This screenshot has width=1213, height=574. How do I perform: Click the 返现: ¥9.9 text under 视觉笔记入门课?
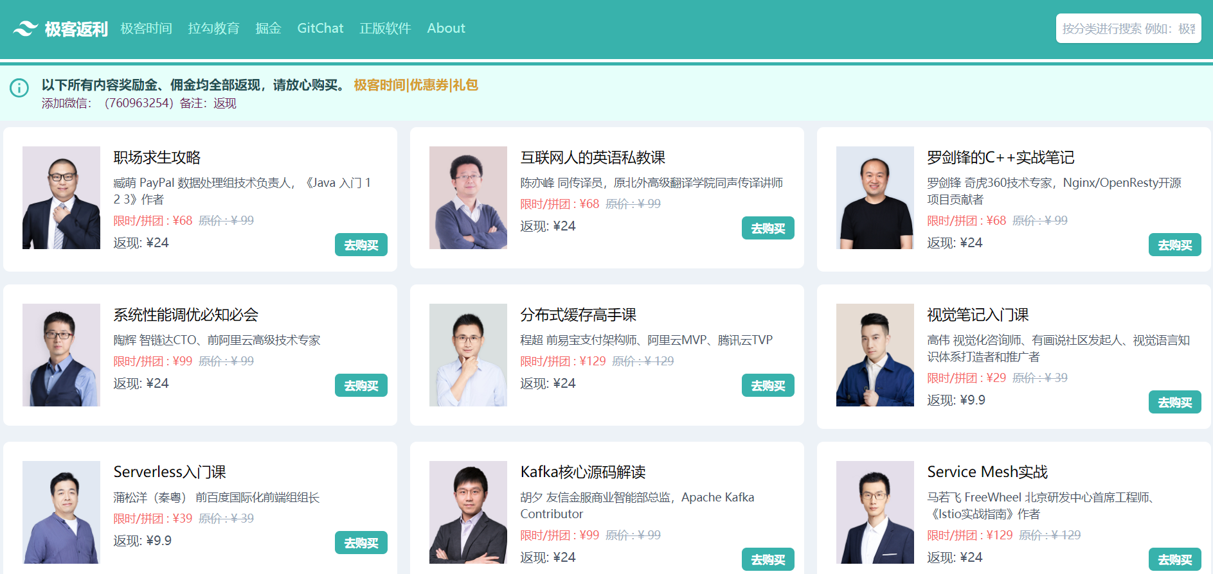pyautogui.click(x=956, y=400)
